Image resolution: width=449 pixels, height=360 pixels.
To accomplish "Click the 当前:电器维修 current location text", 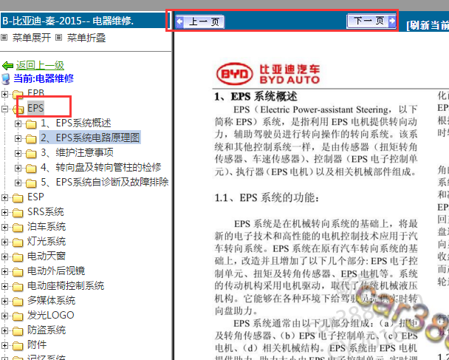I will (44, 78).
